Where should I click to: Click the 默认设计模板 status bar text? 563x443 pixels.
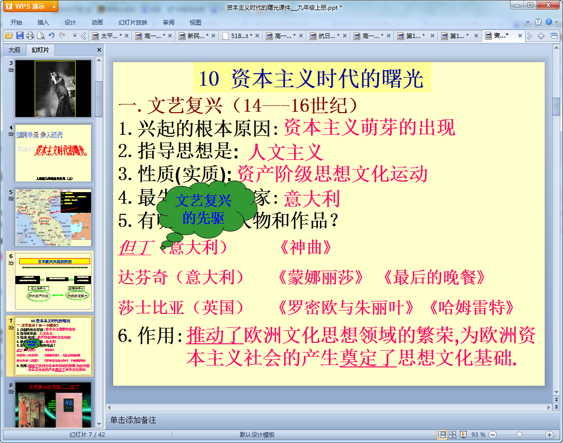coord(257,435)
